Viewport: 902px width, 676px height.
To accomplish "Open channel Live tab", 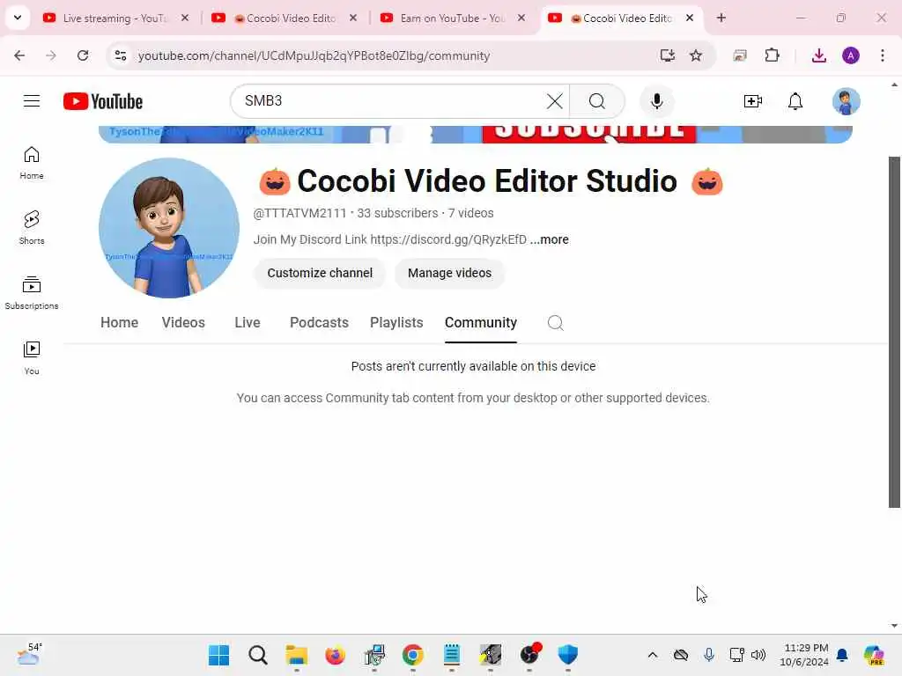I will [248, 322].
